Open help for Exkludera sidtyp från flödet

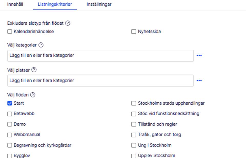(x=68, y=23)
